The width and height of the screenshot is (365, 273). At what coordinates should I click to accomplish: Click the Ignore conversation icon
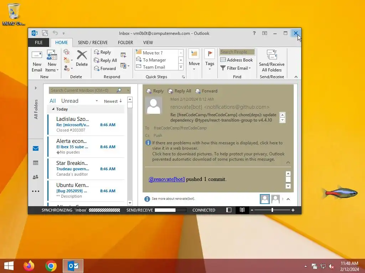coord(67,52)
